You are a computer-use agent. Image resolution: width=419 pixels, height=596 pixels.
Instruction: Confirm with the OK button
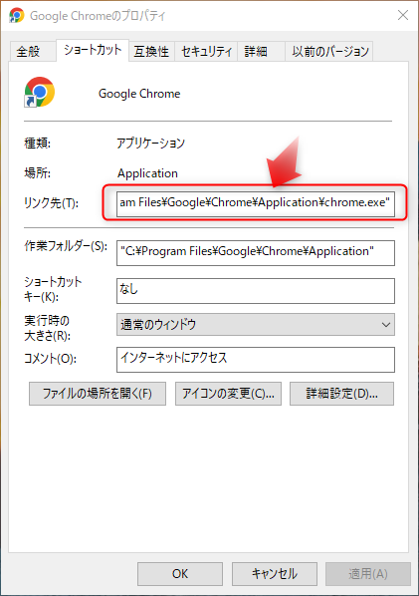pos(180,573)
